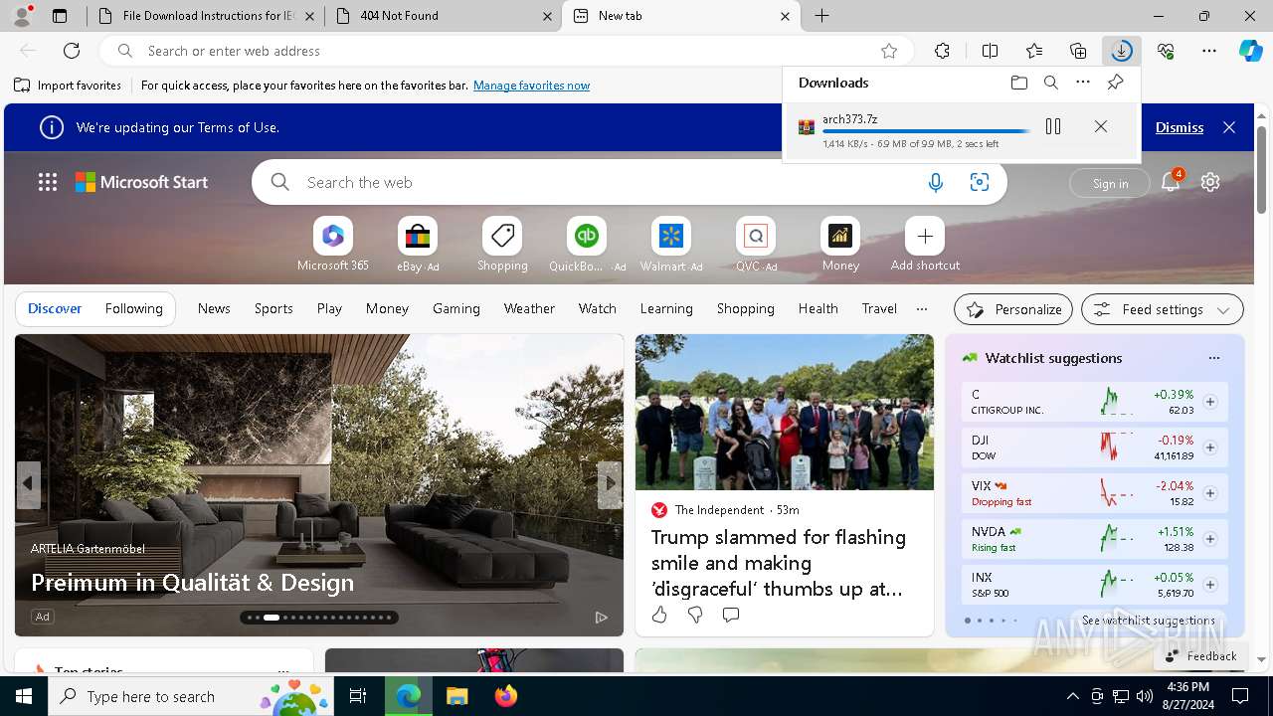Open more options in Downloads panel
The height and width of the screenshot is (716, 1273).
[x=1083, y=83]
